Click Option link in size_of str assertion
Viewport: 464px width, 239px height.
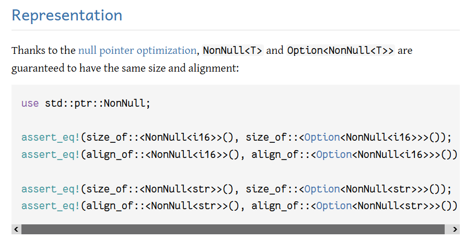pos(322,189)
